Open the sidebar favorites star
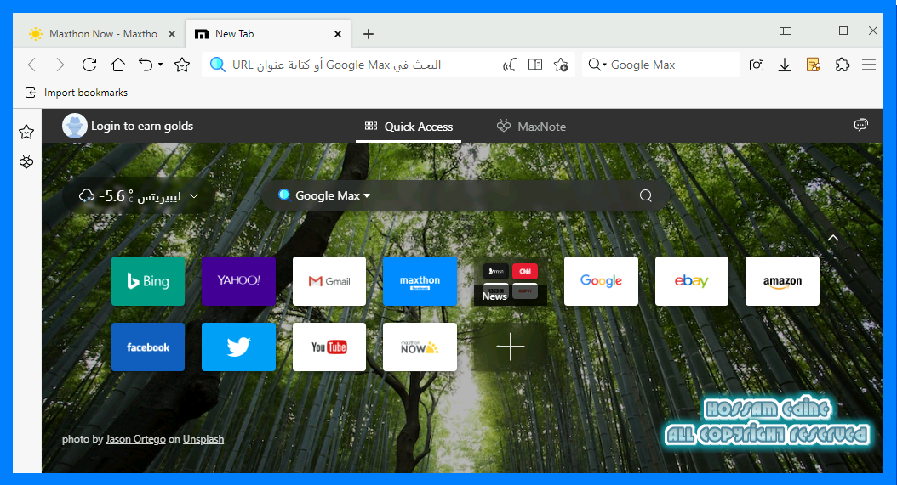Viewport: 897px width, 485px height. pyautogui.click(x=26, y=133)
